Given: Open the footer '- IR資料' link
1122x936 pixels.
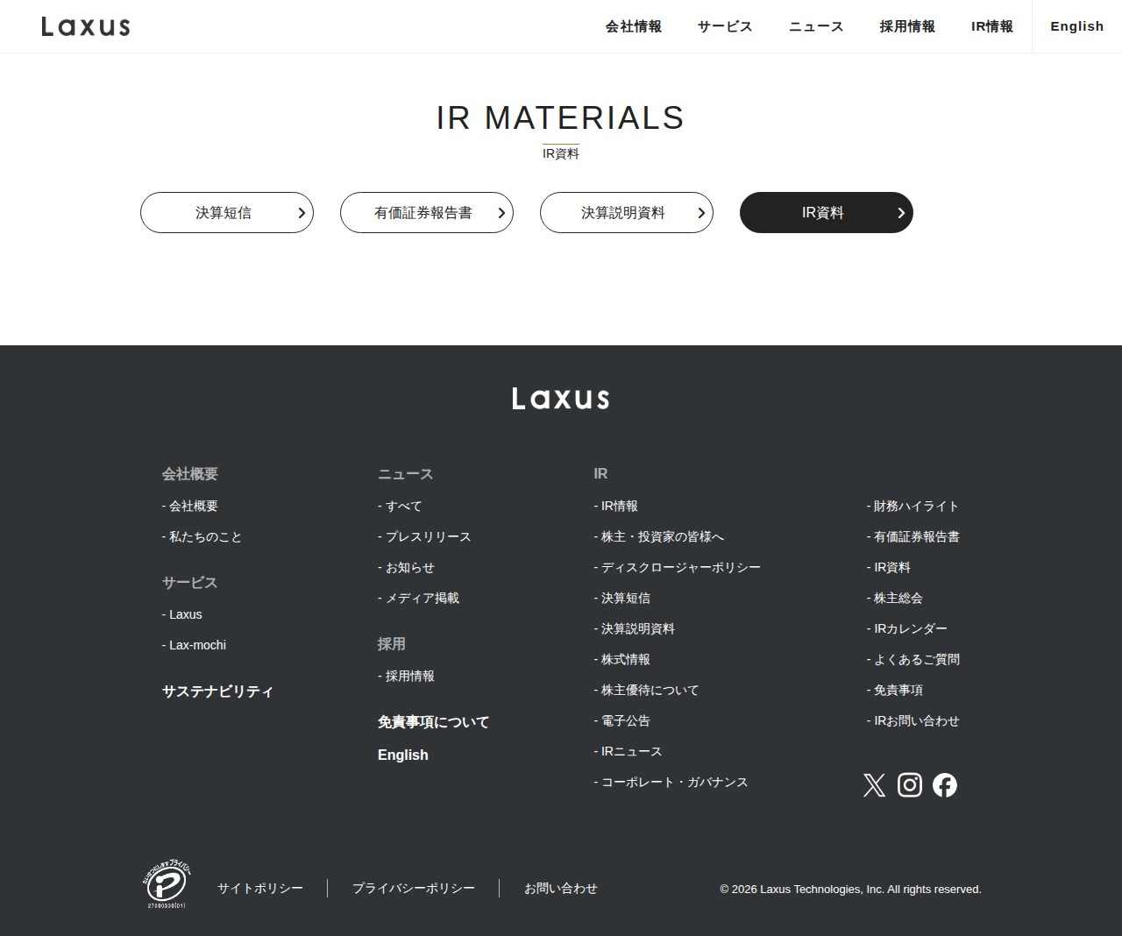Looking at the screenshot, I should tap(888, 568).
